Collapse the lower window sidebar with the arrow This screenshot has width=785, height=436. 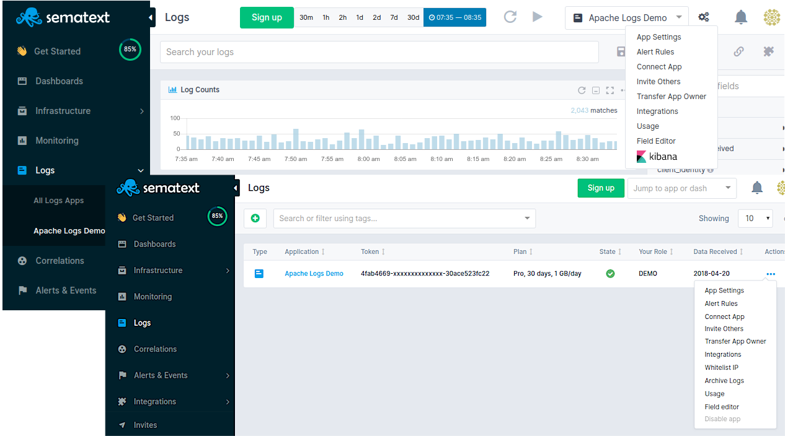(236, 188)
